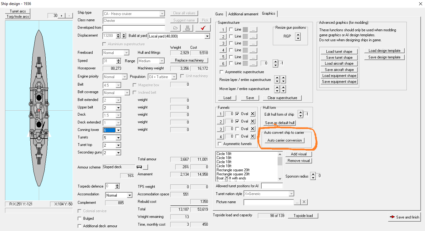Screen dimensions: 425x231
Task: Toggle Asymmetric funnels checkbox
Action: 220,144
